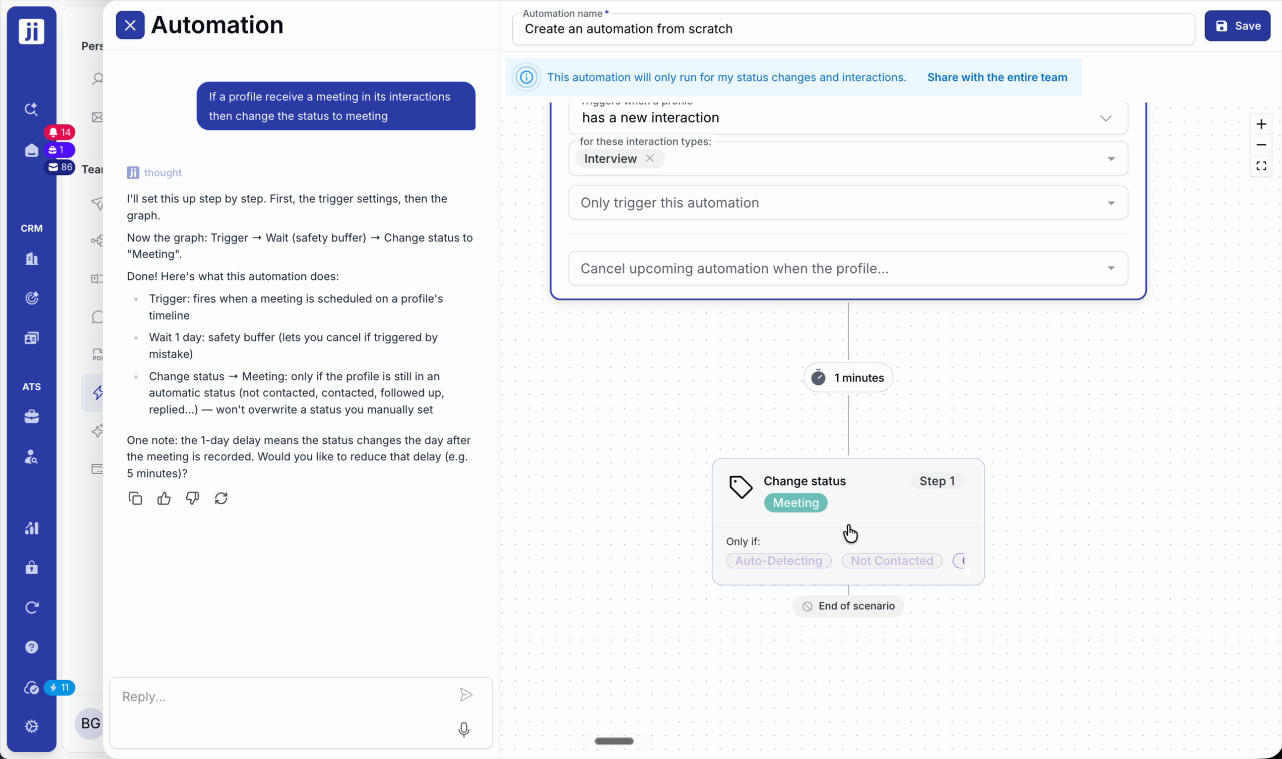Open the PDF item in background menu
The image size is (1282, 759).
point(97,354)
